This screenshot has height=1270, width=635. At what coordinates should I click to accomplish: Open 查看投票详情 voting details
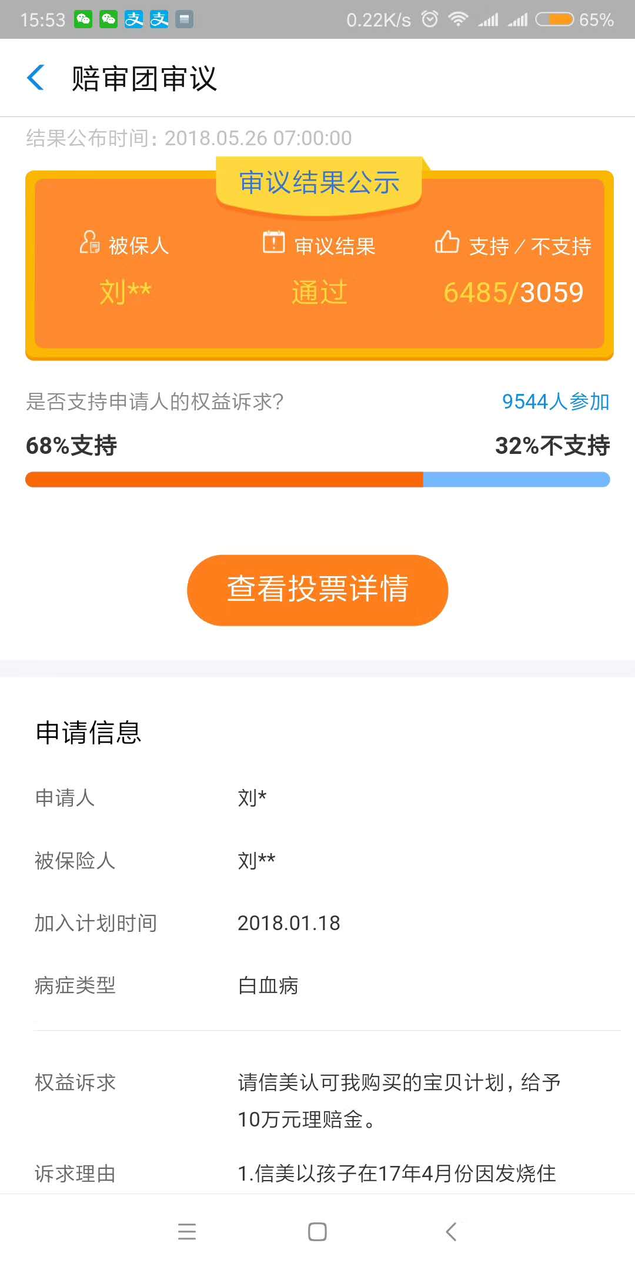point(317,590)
